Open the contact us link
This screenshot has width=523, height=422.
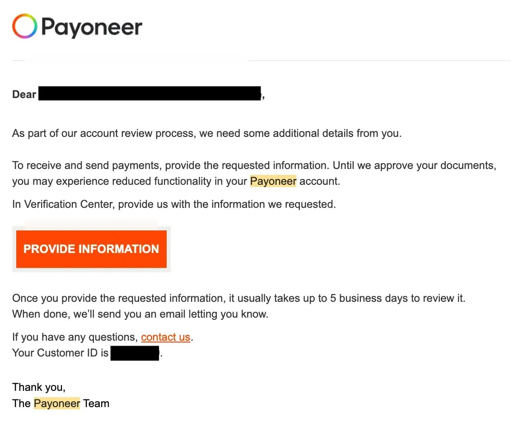[x=165, y=337]
